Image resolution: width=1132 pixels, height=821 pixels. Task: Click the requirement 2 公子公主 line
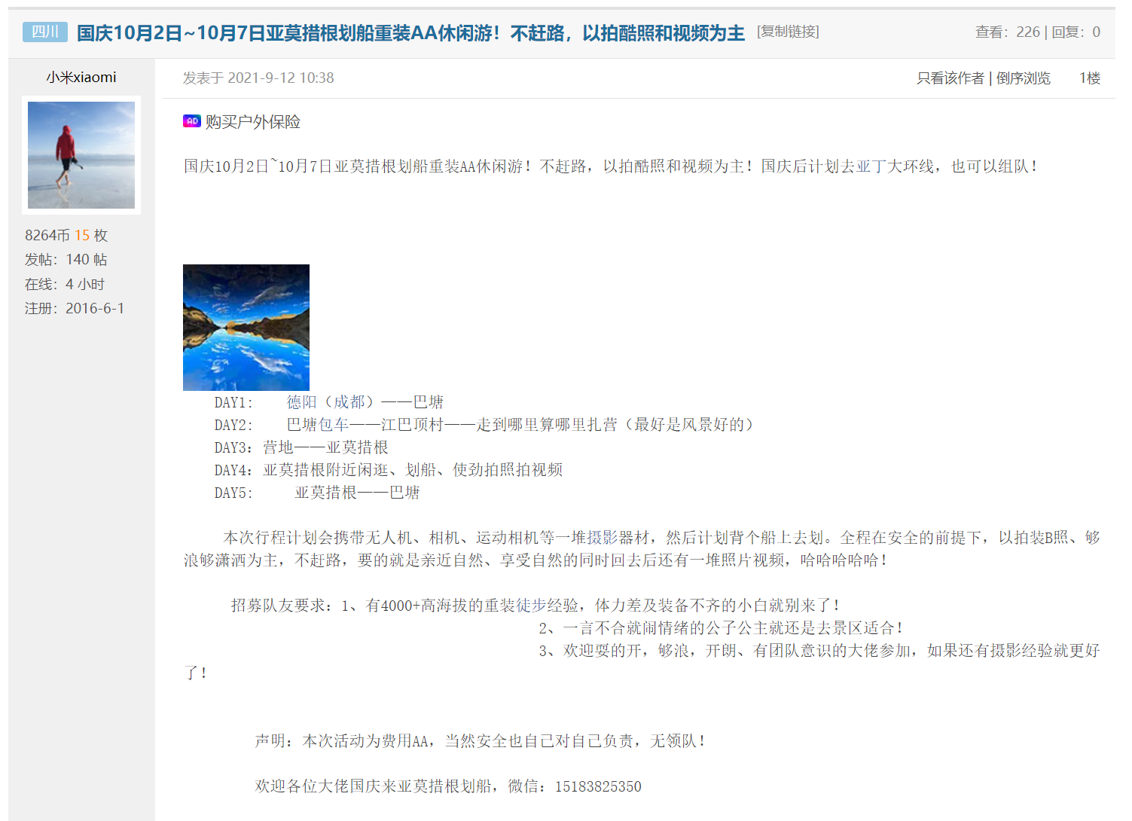click(x=721, y=628)
